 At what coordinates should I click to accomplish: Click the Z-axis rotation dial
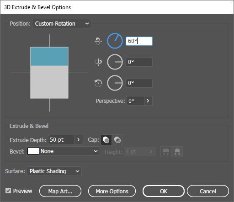115,83
